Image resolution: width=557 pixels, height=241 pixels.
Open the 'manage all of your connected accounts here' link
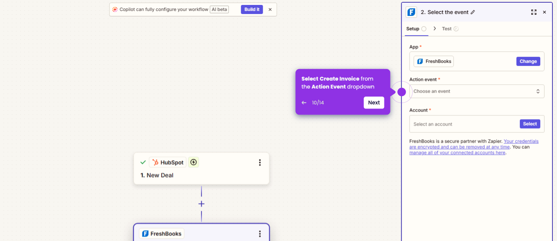(x=457, y=153)
